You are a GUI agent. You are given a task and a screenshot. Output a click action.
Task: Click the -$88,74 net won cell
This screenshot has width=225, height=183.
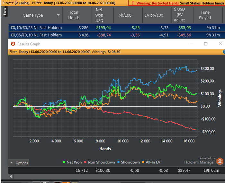[104, 35]
